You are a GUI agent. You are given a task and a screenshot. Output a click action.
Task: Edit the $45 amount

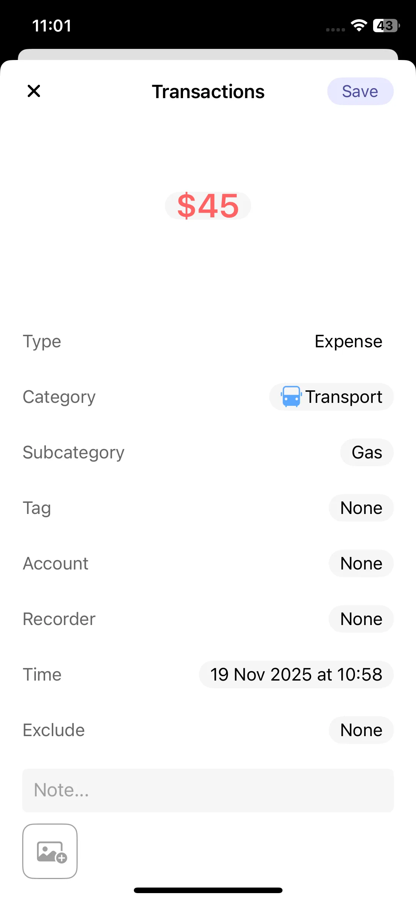click(x=208, y=206)
